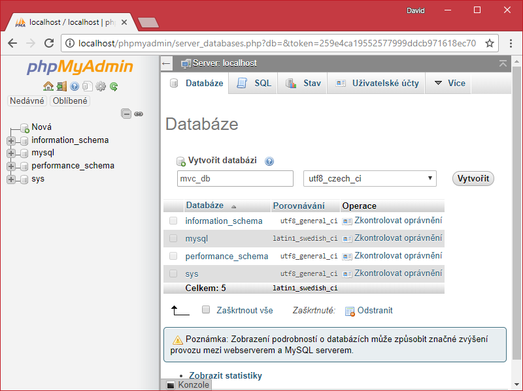Click the Vytvořit button

point(473,178)
